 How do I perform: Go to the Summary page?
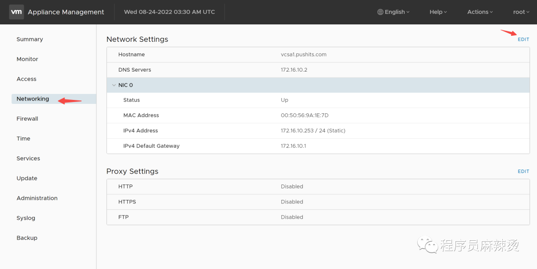30,39
